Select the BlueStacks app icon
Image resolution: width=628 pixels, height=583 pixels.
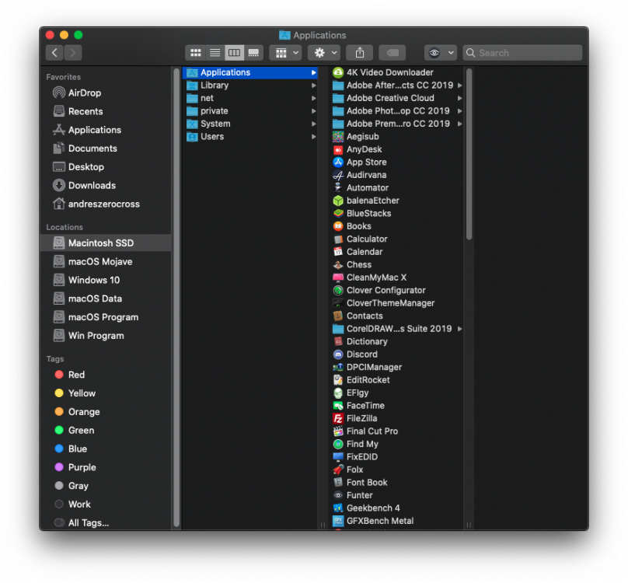tap(338, 214)
